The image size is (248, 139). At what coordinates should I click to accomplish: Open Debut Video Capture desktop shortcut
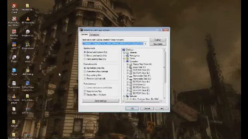tap(28, 86)
